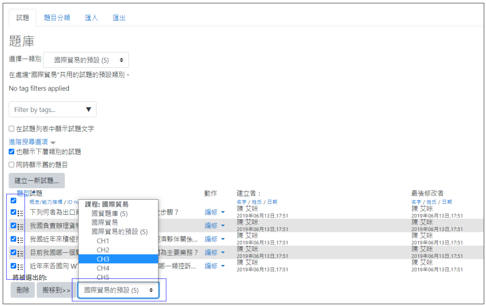Image resolution: width=486 pixels, height=306 pixels.
Task: Open the Filter by tags dropdown
Action: point(52,109)
